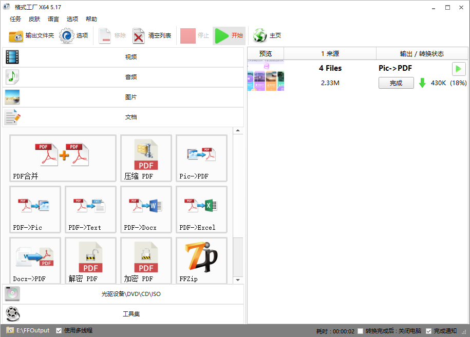Open the 压缩PDF compression tool

(x=146, y=158)
